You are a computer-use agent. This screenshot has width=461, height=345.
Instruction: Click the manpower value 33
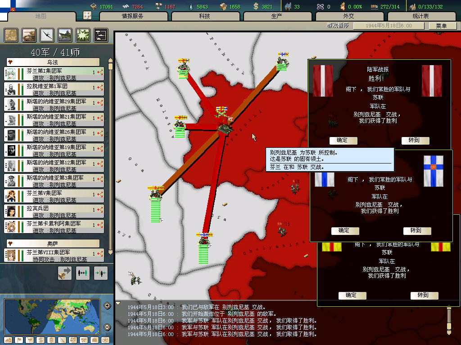(x=297, y=6)
